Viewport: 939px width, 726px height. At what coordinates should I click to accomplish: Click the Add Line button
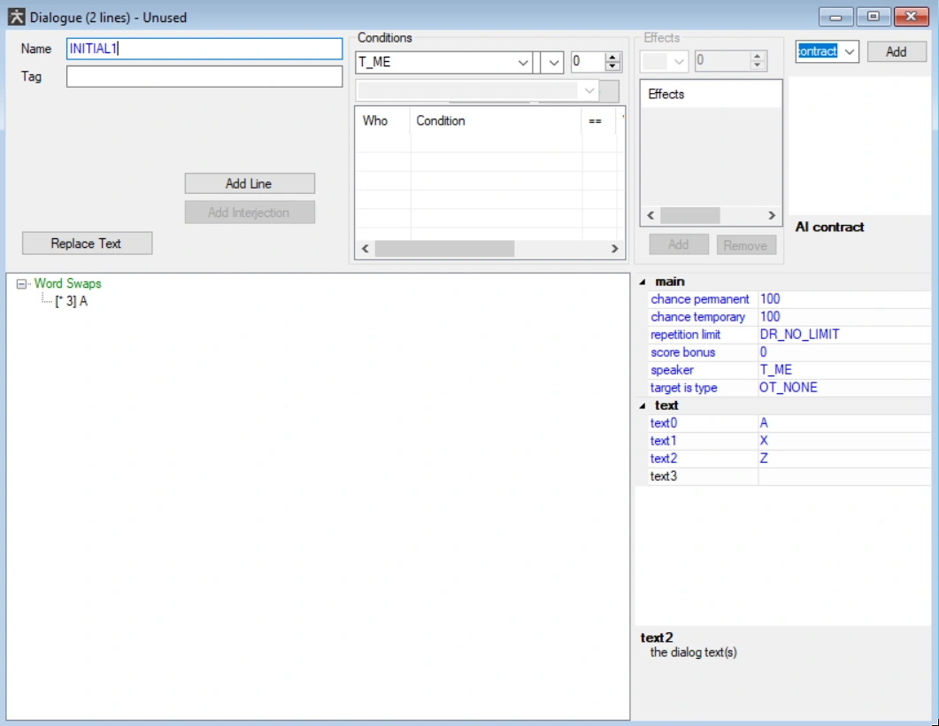(x=249, y=184)
